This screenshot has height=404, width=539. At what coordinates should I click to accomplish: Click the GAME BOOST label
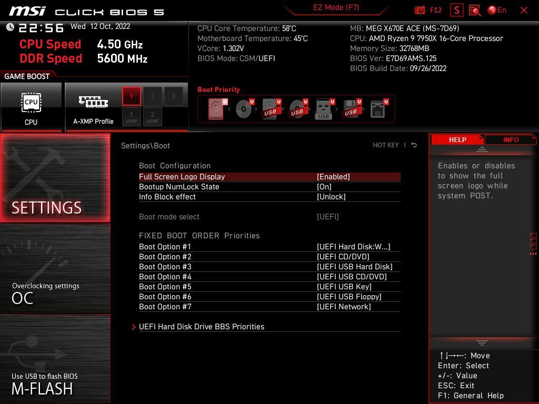tap(27, 76)
